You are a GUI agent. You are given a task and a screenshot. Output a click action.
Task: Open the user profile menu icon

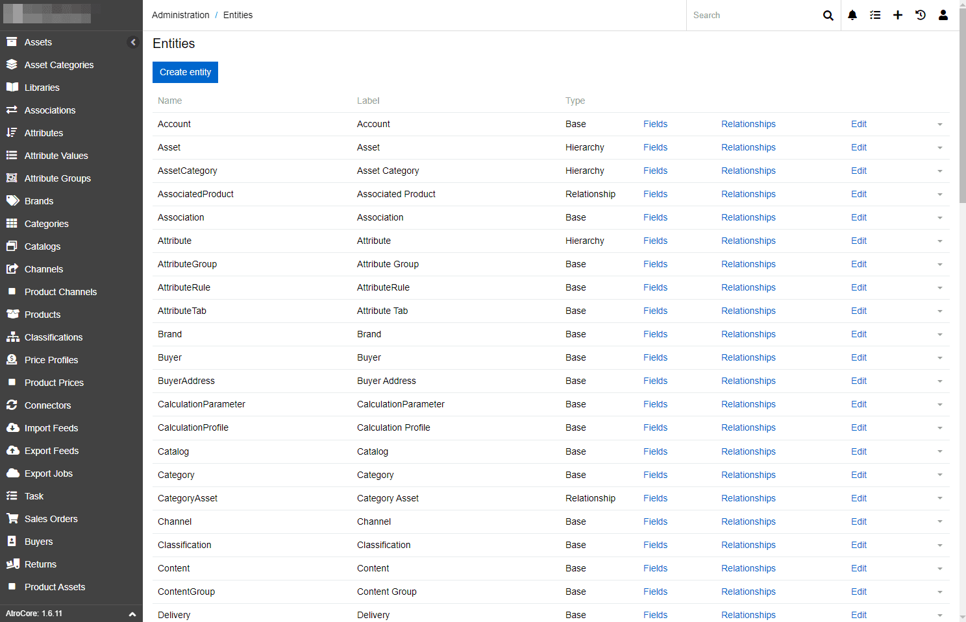(943, 15)
